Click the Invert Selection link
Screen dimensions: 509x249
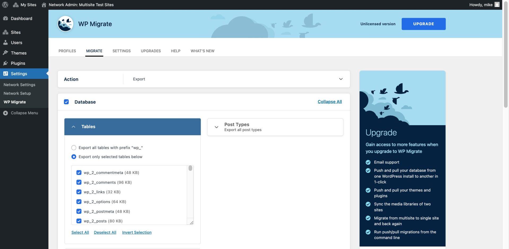[x=137, y=232]
